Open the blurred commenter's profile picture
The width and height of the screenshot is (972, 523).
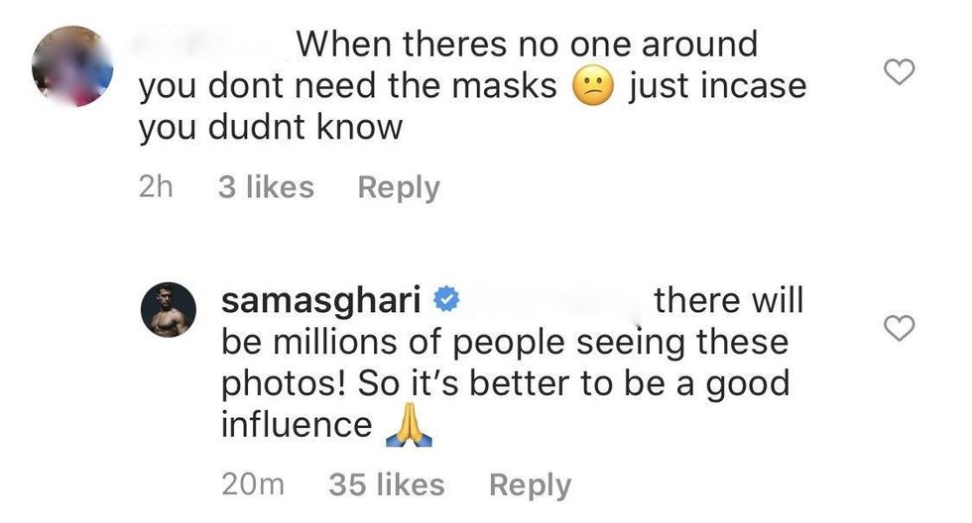point(71,64)
